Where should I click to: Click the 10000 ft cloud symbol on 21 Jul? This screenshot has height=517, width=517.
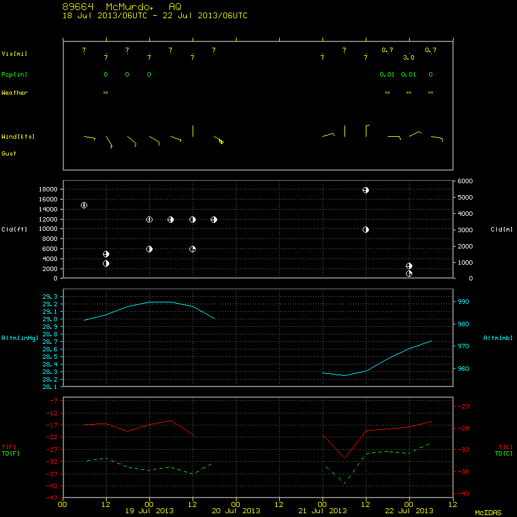point(366,230)
